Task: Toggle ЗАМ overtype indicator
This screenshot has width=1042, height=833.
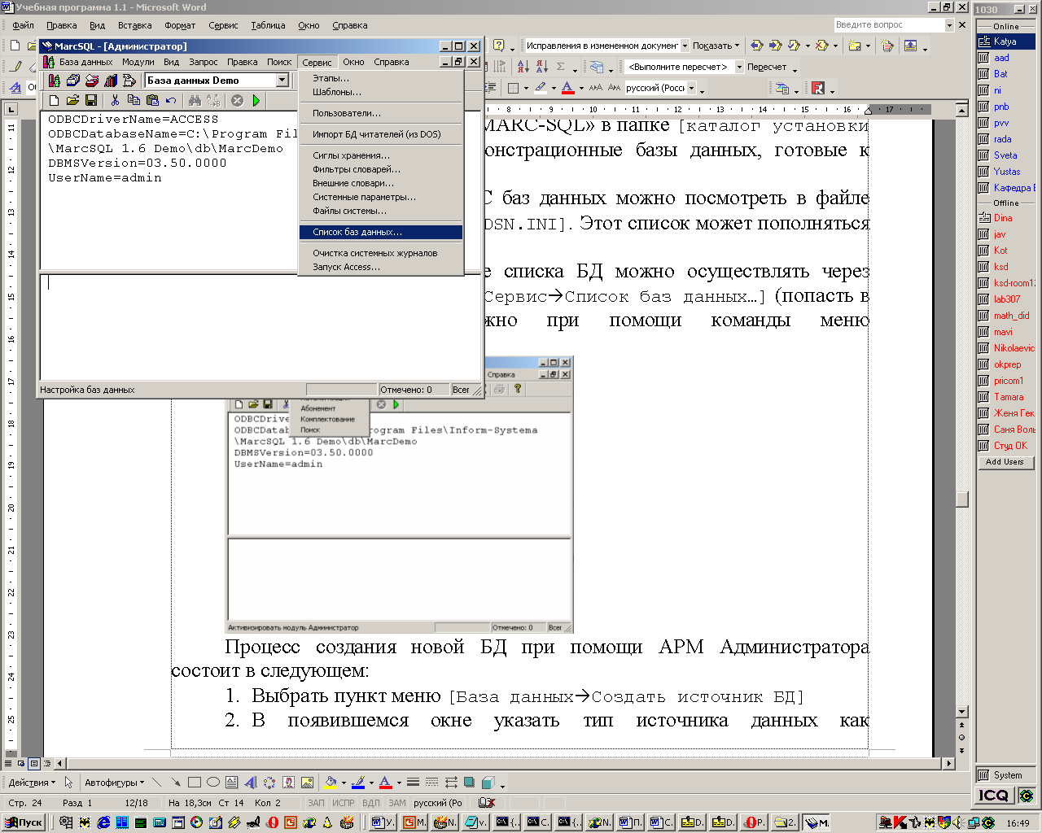Action: 397,803
